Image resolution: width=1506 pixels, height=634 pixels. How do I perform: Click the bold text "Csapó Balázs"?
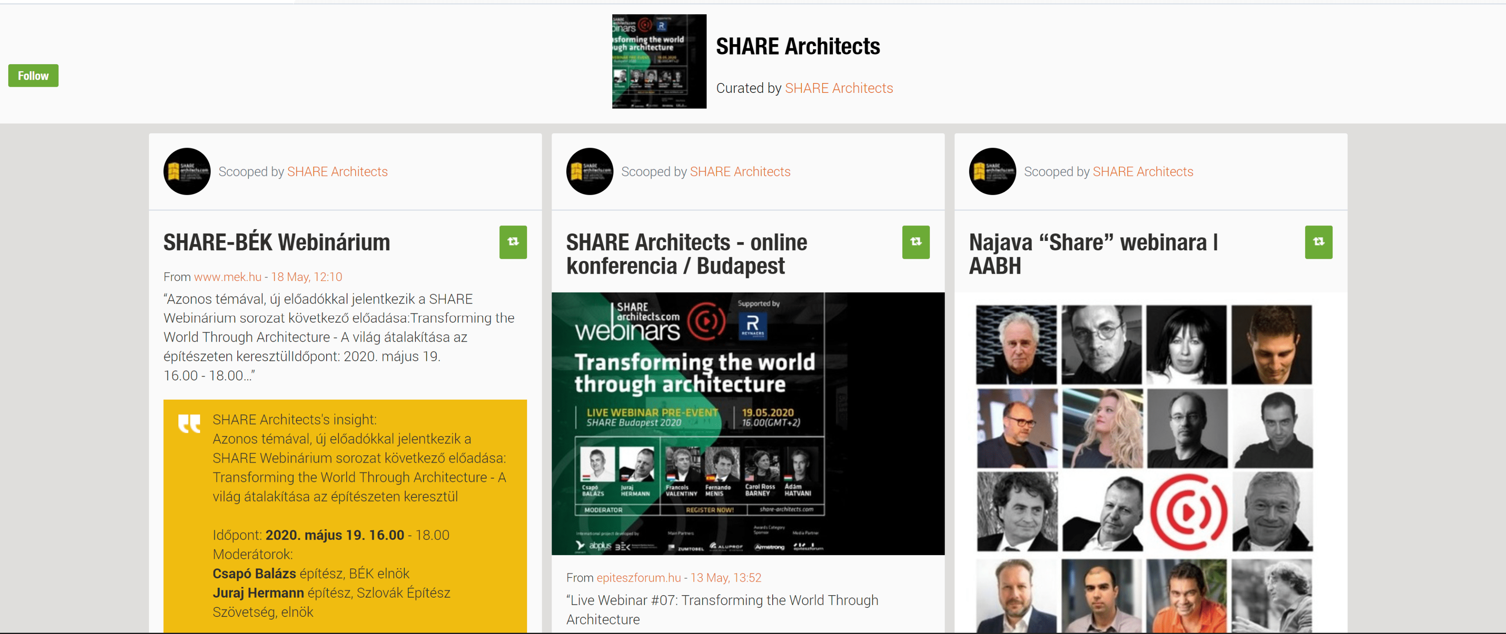click(254, 574)
